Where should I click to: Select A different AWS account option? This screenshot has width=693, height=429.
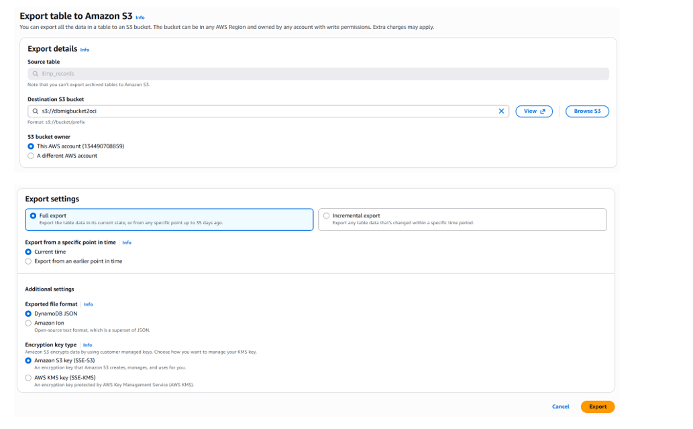31,156
